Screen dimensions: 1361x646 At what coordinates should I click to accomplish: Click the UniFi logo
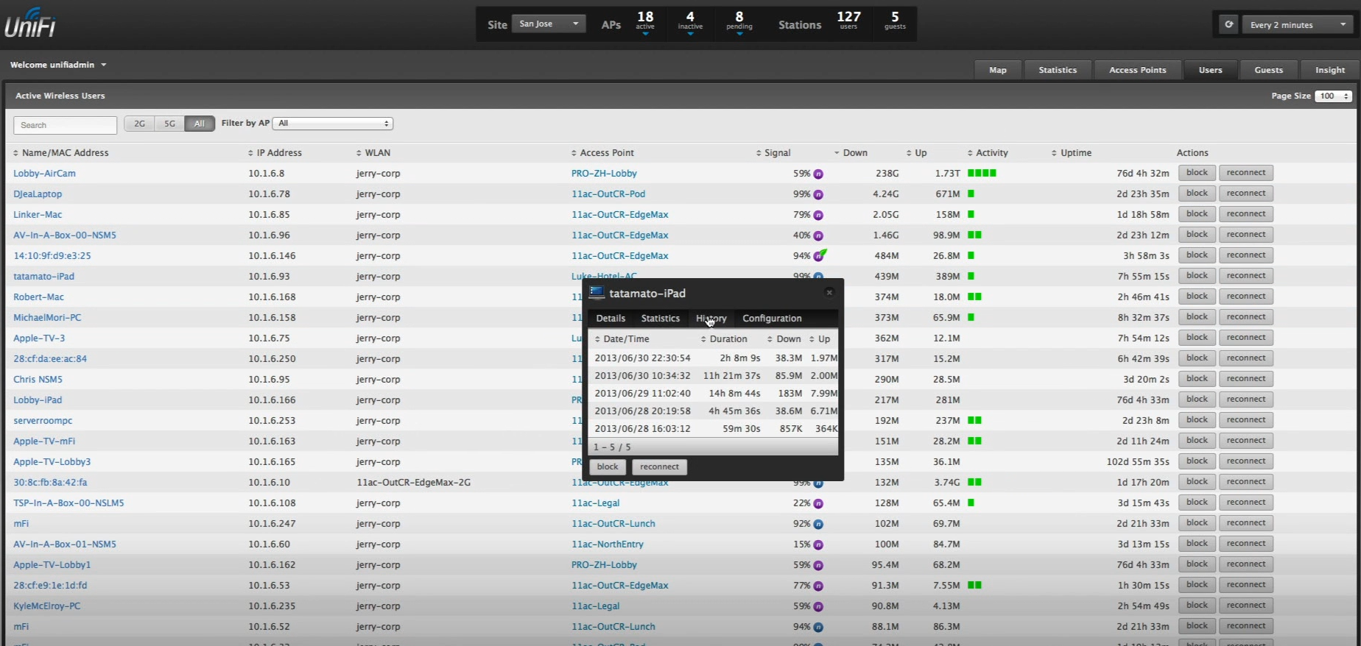[30, 24]
